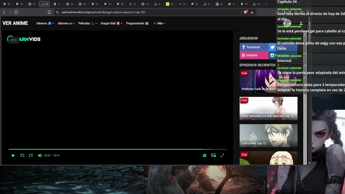
Task: Open the Brave Rewards triangle icon
Action: 252,12
